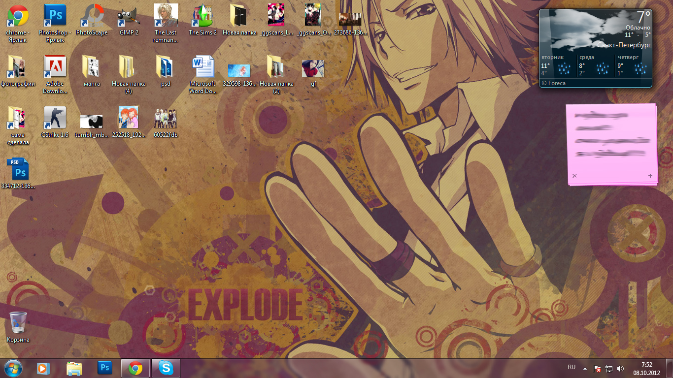This screenshot has height=378, width=673.
Task: Select The Last Remnant game shortcut
Action: pos(166,23)
